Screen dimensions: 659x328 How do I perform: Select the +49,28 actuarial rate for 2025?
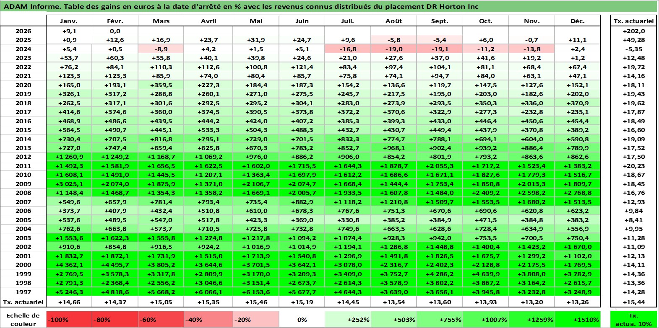coord(633,40)
